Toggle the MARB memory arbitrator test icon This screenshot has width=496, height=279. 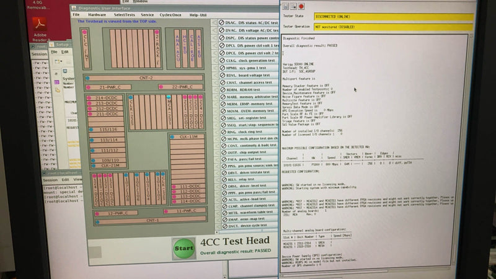click(x=223, y=97)
